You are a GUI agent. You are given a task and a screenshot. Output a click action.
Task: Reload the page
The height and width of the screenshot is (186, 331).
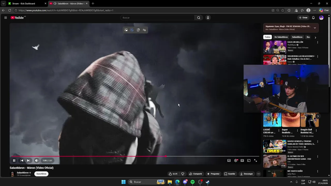pyautogui.click(x=10, y=10)
